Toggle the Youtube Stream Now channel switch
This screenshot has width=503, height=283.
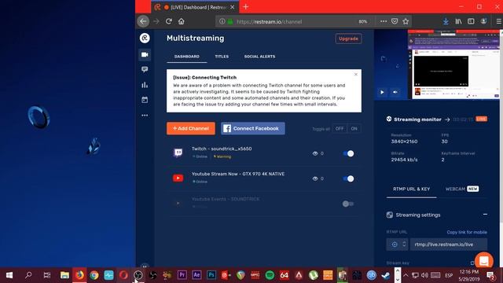[348, 178]
